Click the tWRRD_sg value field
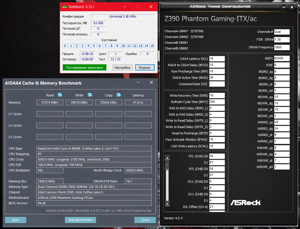 282,122
